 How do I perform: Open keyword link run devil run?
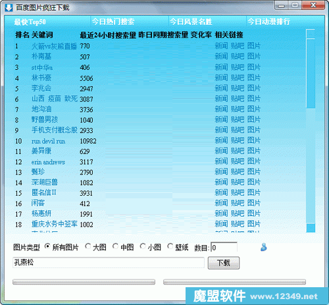tap(48, 141)
